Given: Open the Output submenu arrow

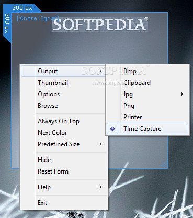Looking at the screenshot, I should click(101, 71).
